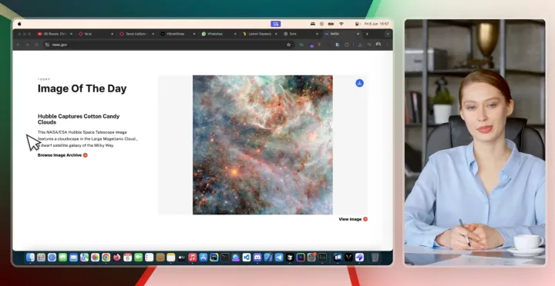Image resolution: width=555 pixels, height=286 pixels.
Task: Launch Firefox from the dock
Action: (117, 258)
